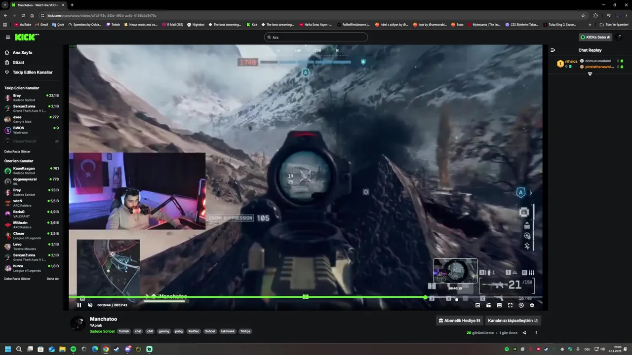Open exee Garry's Mod channel

(x=31, y=119)
